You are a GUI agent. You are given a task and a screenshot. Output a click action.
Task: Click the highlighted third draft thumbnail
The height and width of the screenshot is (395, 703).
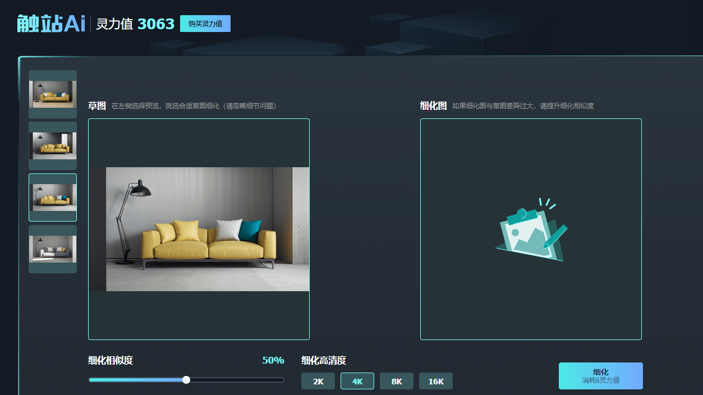click(x=53, y=197)
